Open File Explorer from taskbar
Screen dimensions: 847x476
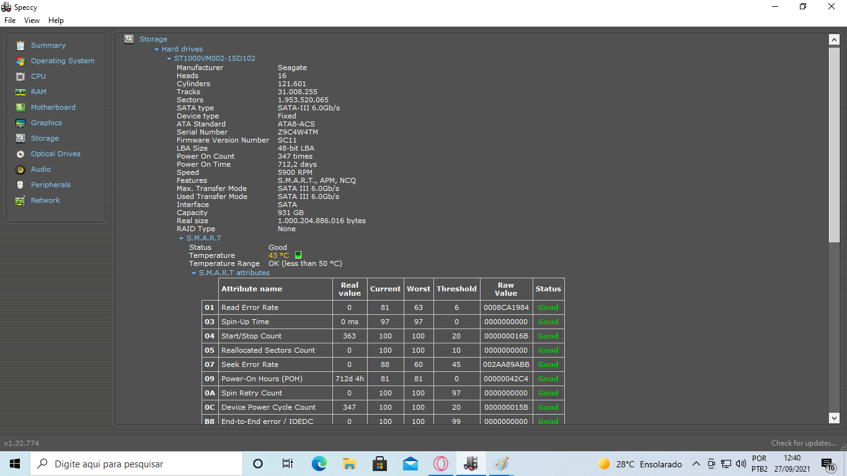349,464
